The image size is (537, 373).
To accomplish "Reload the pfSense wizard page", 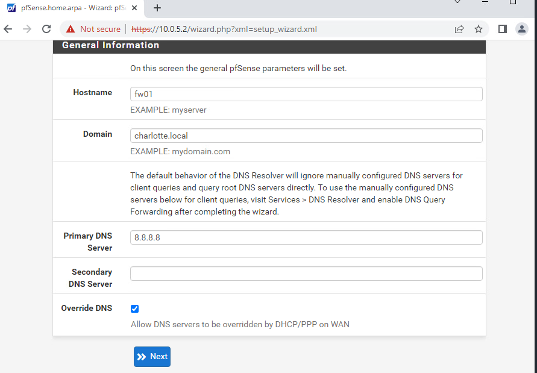I will 46,29.
